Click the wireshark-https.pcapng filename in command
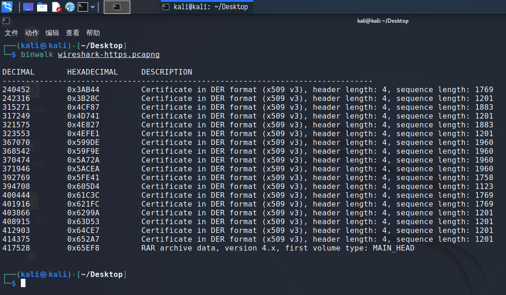Viewport: 506px width, 295px height. click(108, 55)
